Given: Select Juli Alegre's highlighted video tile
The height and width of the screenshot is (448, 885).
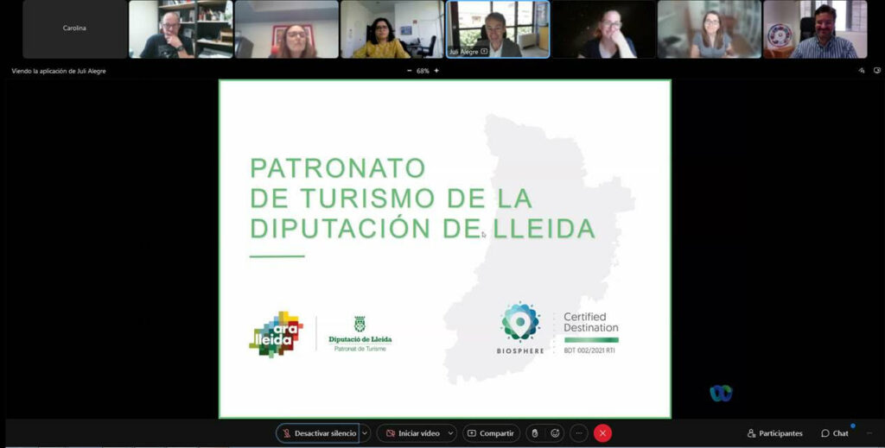Looking at the screenshot, I should [498, 29].
